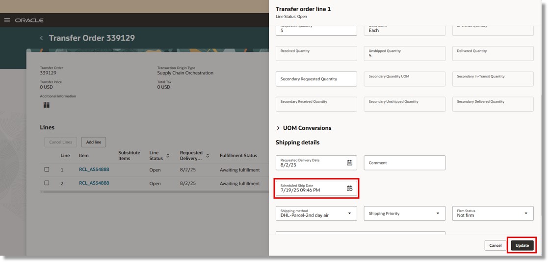Open the Scheduled Ship Date date-time picker
This screenshot has height=262, width=548.
click(349, 188)
